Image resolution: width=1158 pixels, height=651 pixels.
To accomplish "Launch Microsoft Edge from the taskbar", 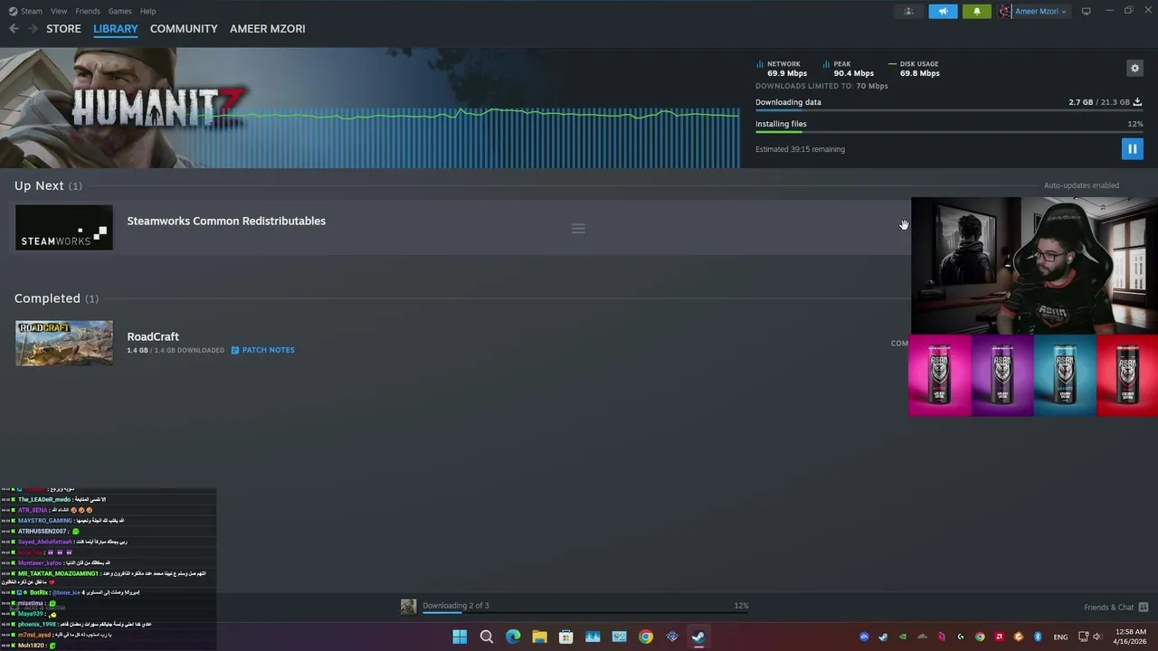I will click(513, 637).
